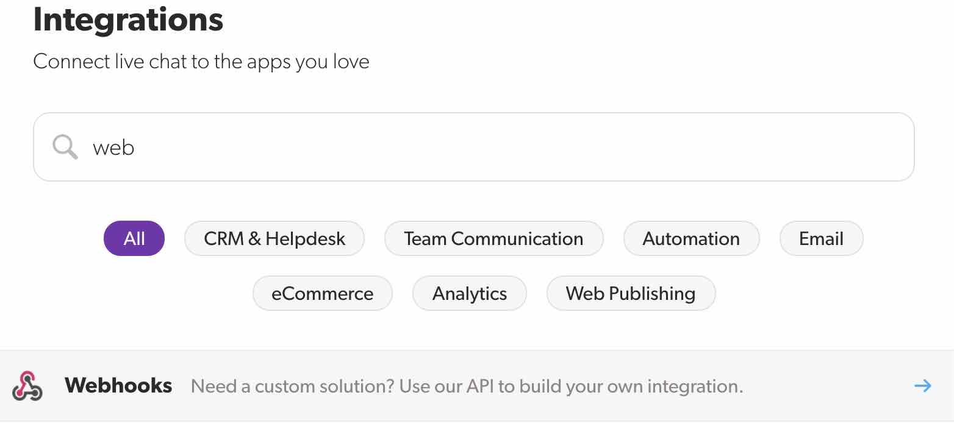Switch to the Team Communication category
Image resolution: width=954 pixels, height=423 pixels.
(493, 238)
